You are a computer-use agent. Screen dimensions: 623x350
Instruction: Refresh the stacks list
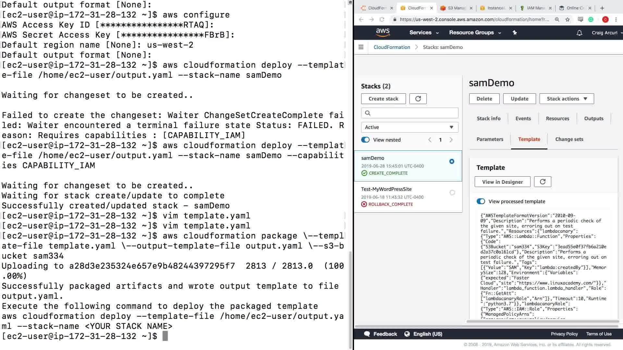tap(418, 99)
